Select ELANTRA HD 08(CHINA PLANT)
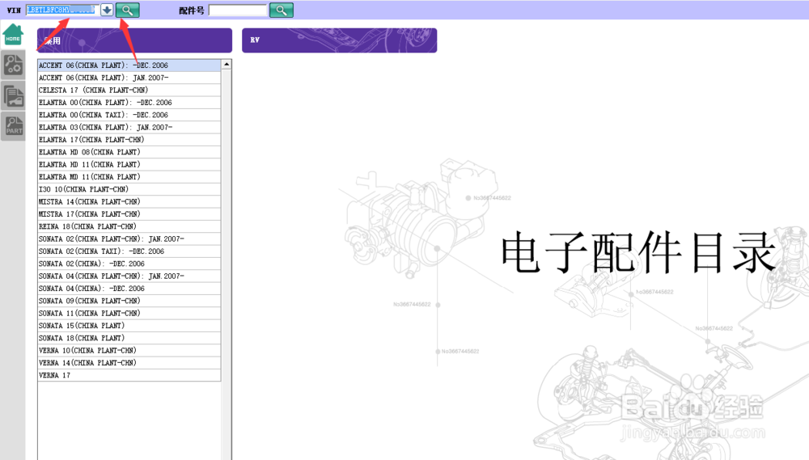 click(129, 152)
